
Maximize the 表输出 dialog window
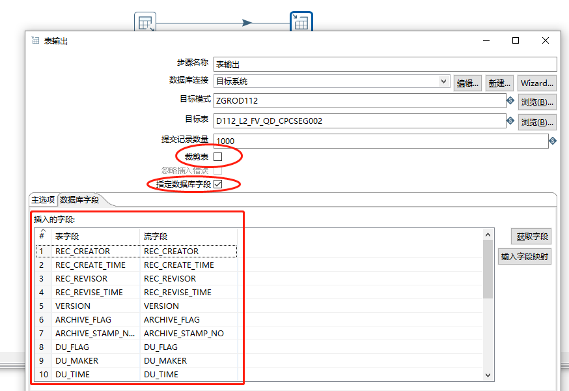point(516,40)
